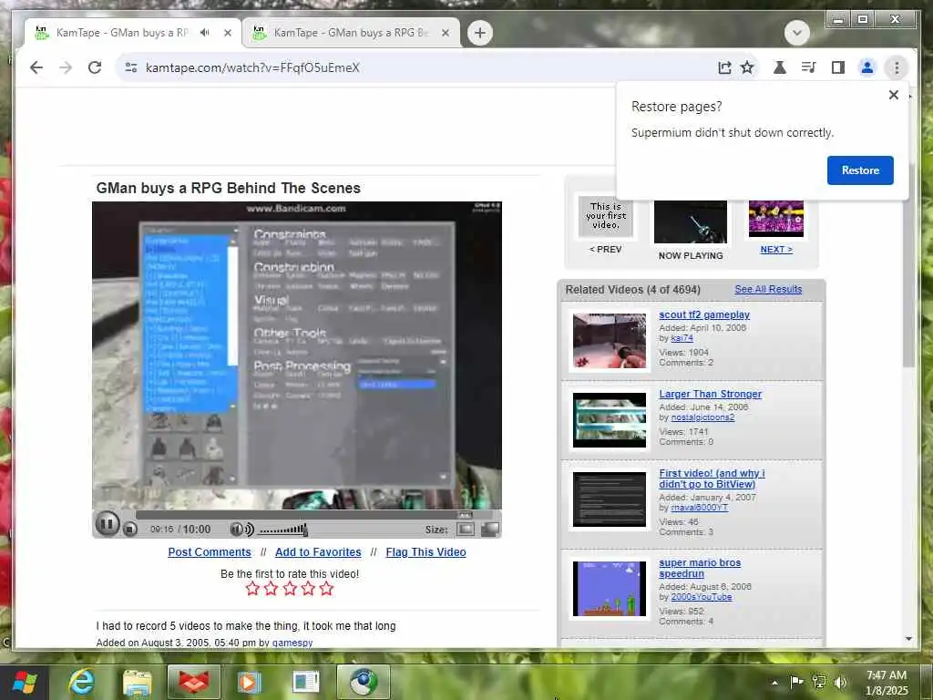Reload the KamTape page

pos(95,67)
